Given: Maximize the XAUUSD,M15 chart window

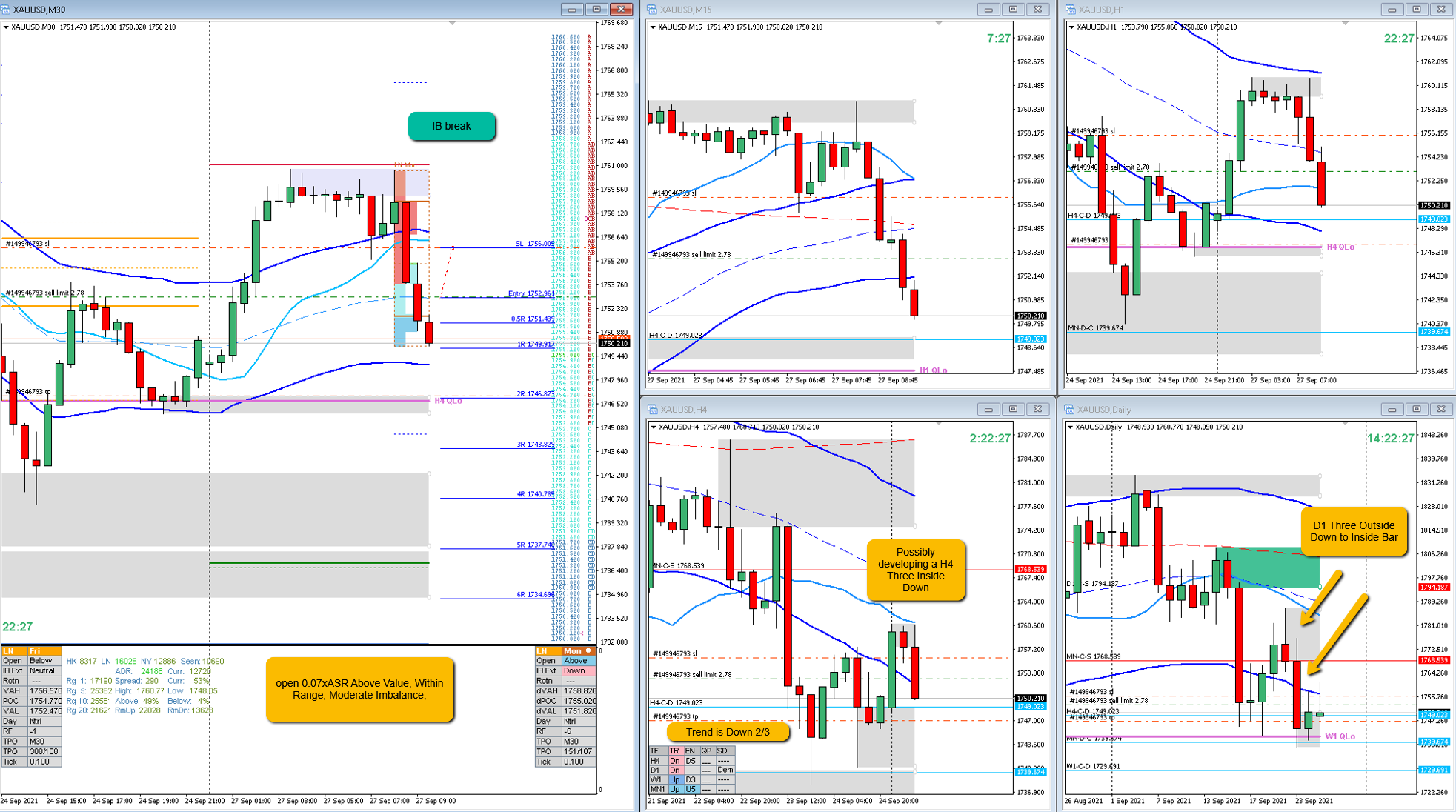Looking at the screenshot, I should pyautogui.click(x=1013, y=10).
